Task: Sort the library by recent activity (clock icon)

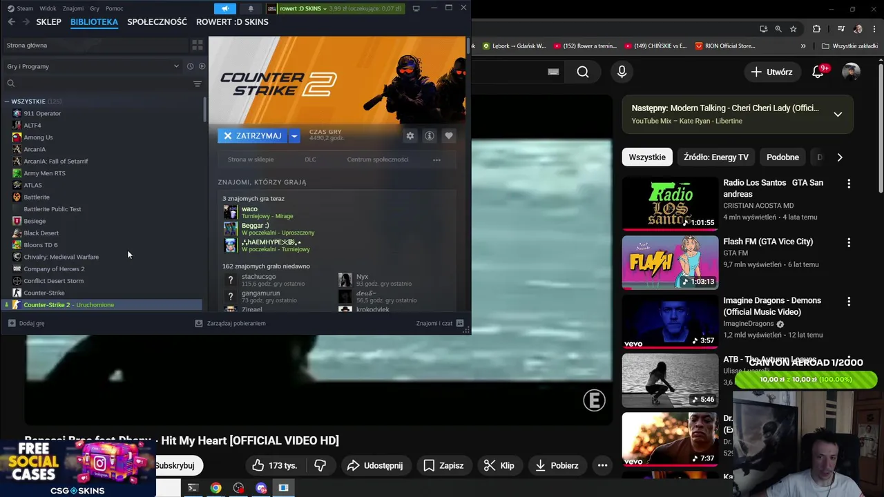Action: (190, 66)
